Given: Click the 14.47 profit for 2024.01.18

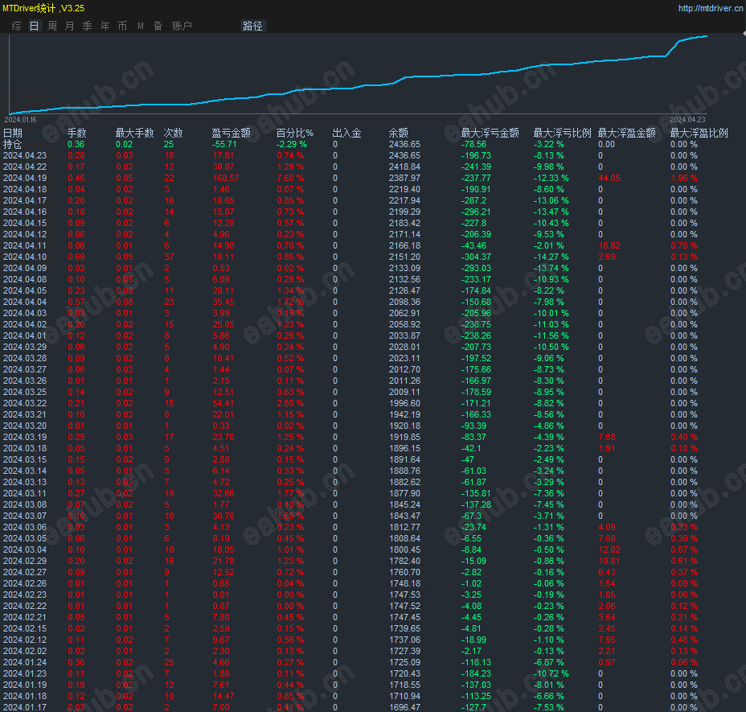Looking at the screenshot, I should pos(223,696).
